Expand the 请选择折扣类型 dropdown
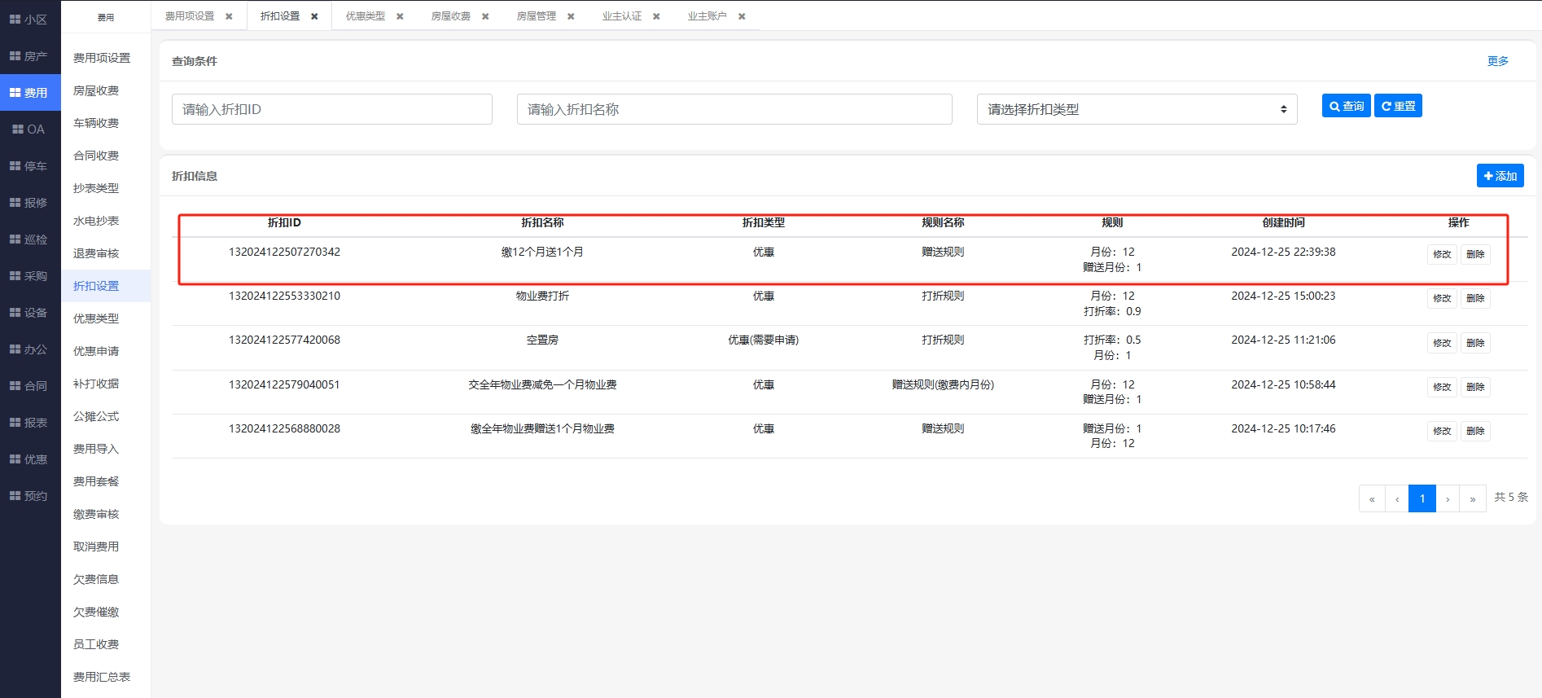Image resolution: width=1542 pixels, height=698 pixels. click(1137, 109)
